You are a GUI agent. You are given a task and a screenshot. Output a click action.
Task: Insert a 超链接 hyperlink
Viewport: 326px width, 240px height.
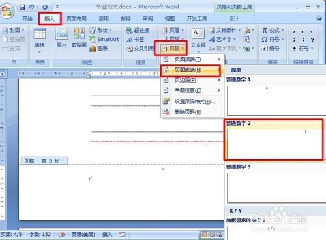pos(138,30)
